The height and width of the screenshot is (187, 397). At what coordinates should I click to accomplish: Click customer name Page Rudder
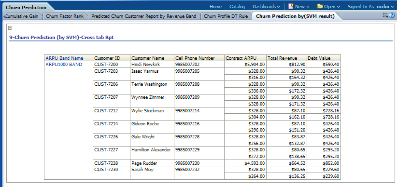coord(144,163)
